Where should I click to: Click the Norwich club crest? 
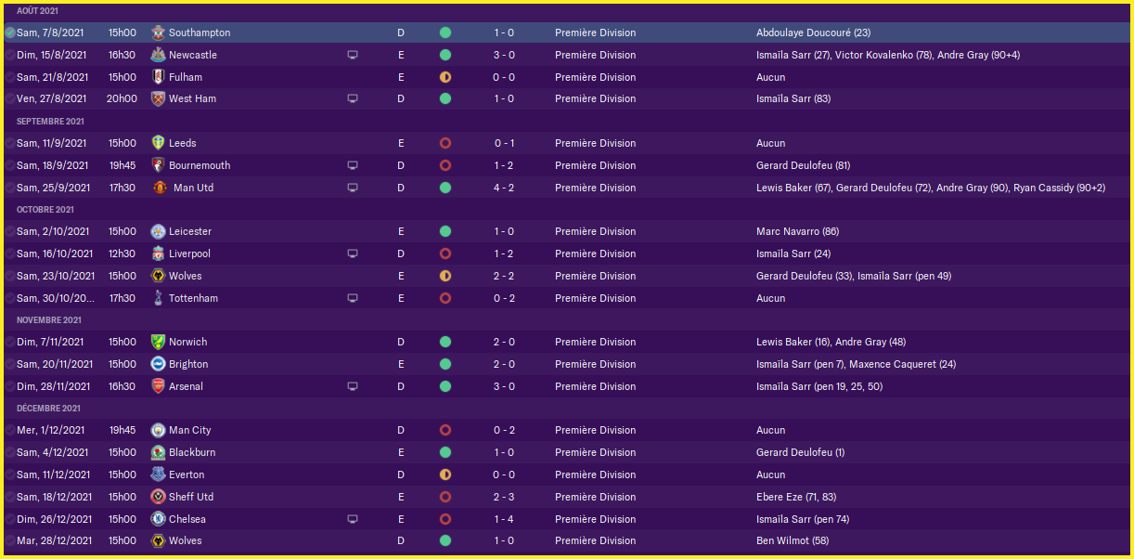158,342
